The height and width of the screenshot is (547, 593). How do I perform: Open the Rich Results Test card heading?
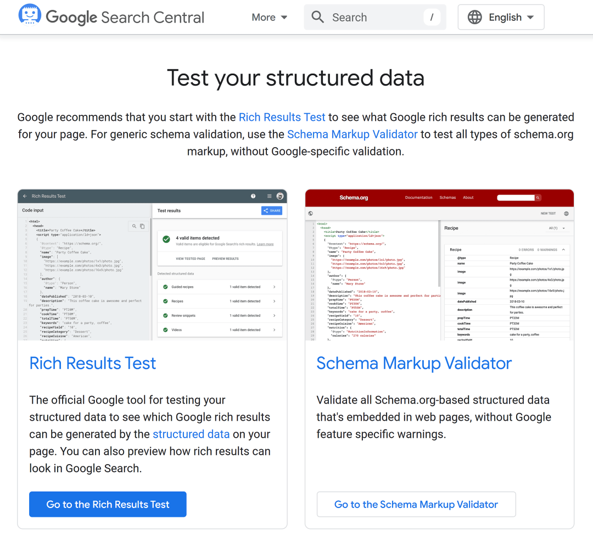click(93, 363)
